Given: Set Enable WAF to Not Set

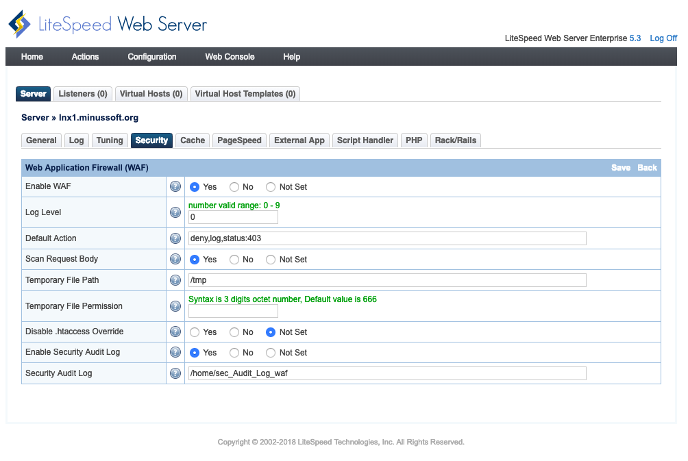Looking at the screenshot, I should [271, 187].
